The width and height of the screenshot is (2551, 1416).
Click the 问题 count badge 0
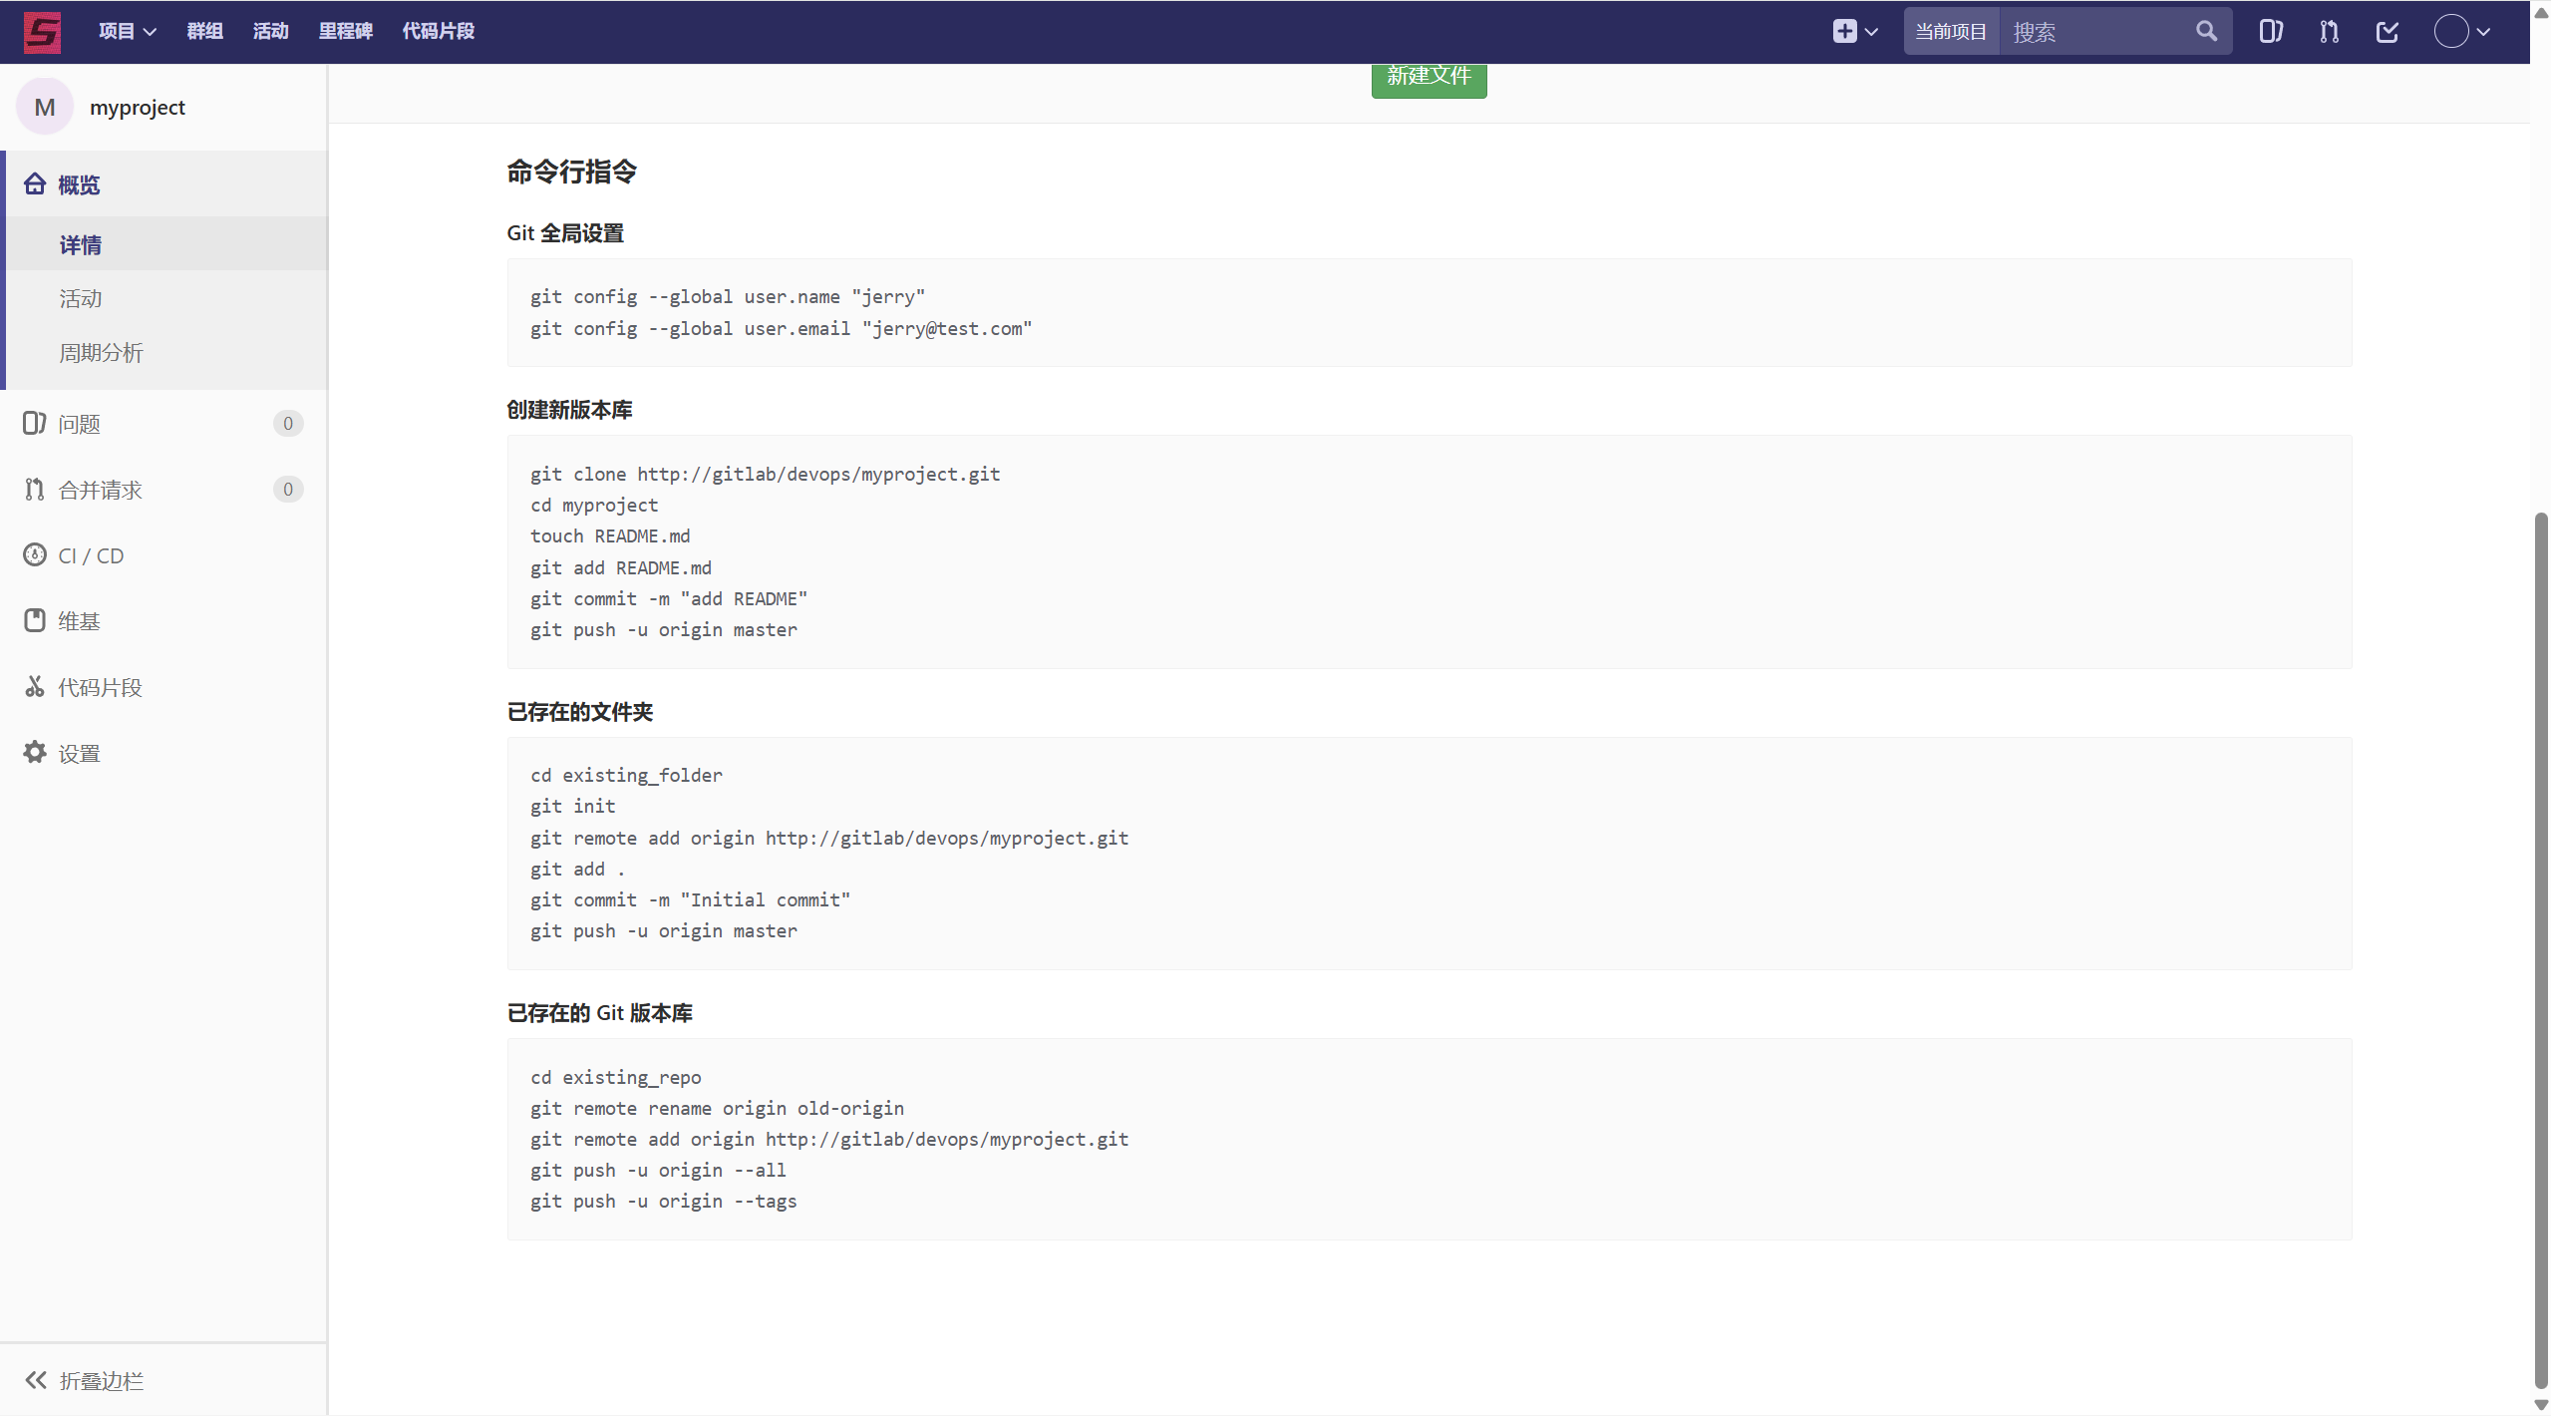coord(288,424)
